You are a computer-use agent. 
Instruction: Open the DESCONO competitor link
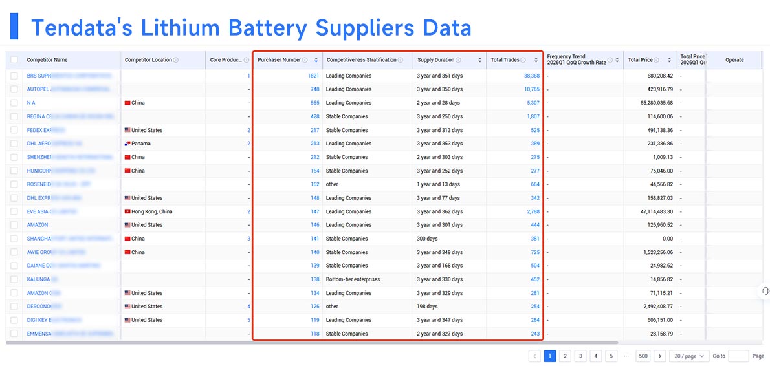point(44,307)
